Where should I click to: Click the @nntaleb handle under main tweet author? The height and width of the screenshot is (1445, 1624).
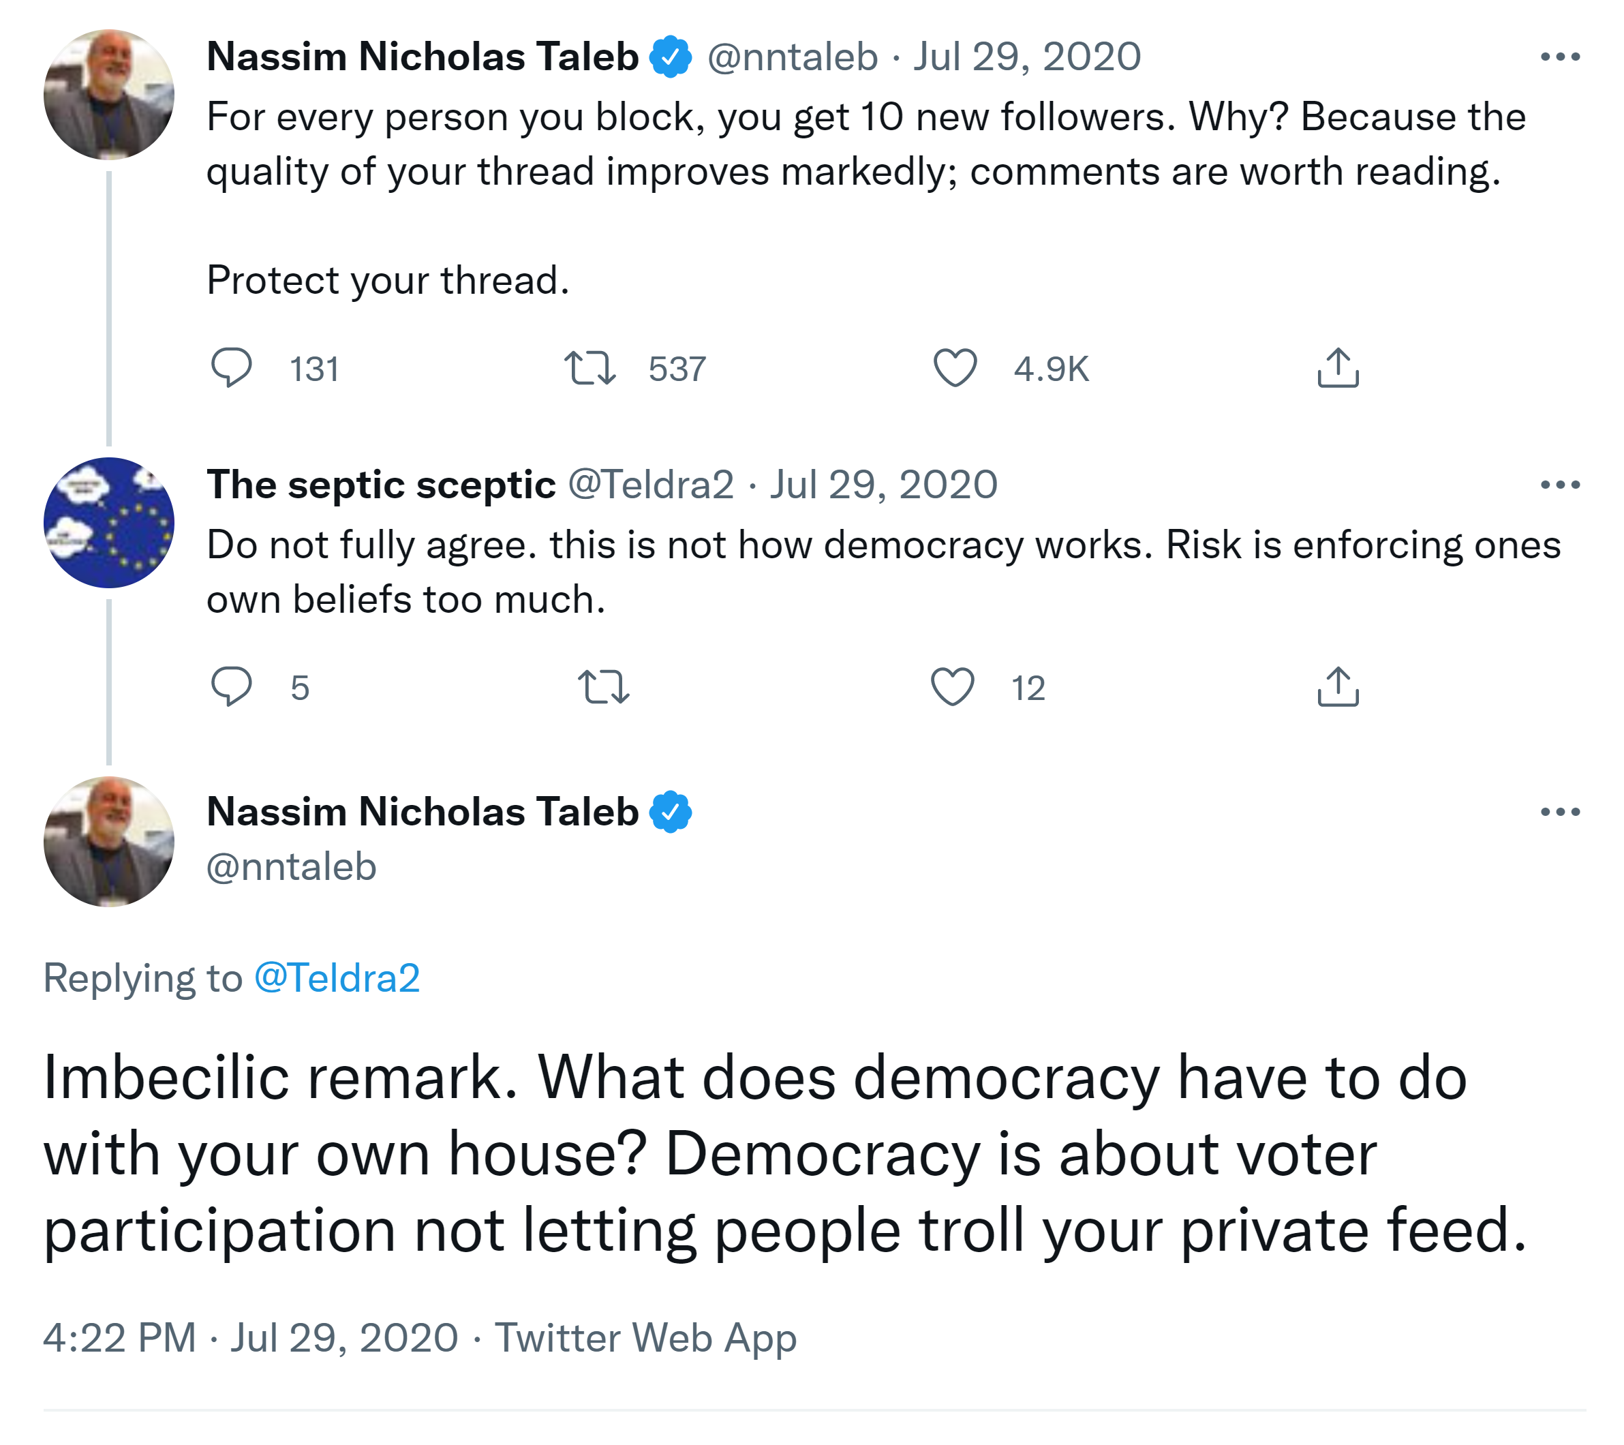[x=291, y=866]
